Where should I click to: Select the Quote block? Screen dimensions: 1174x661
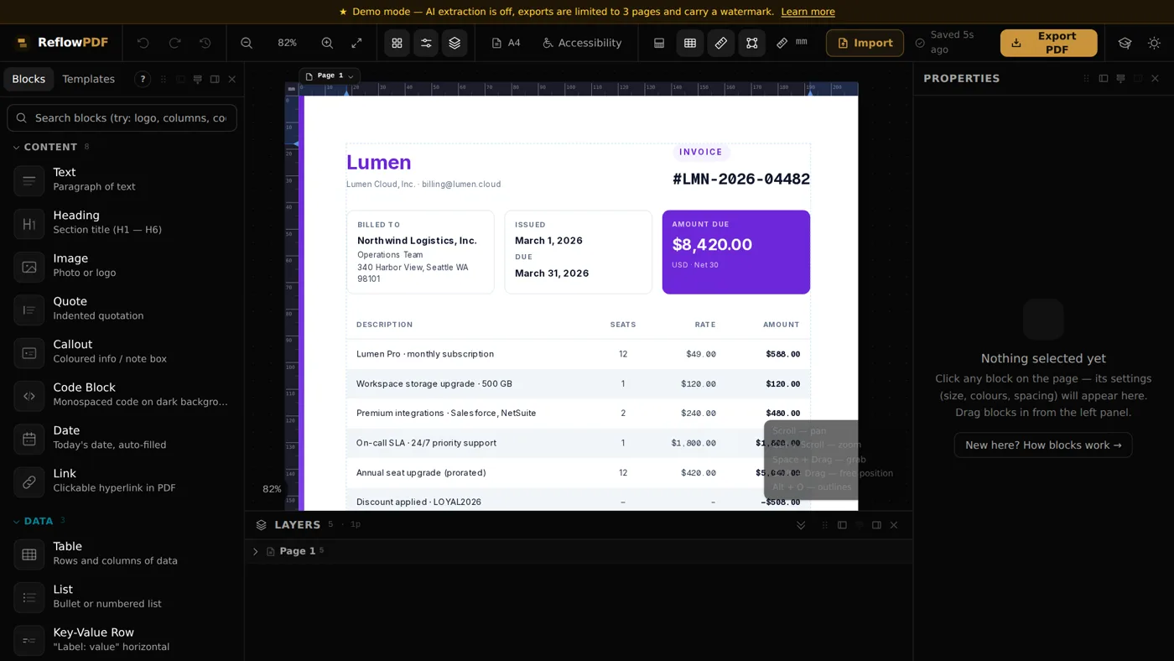[x=122, y=308]
